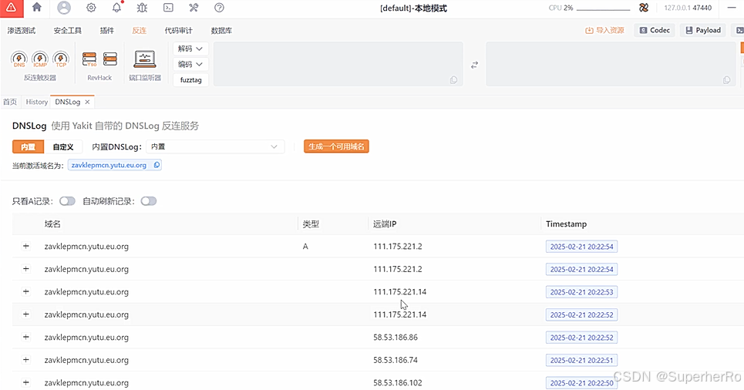The height and width of the screenshot is (390, 744).
Task: Click the engine status icon near CPU
Action: [x=644, y=8]
